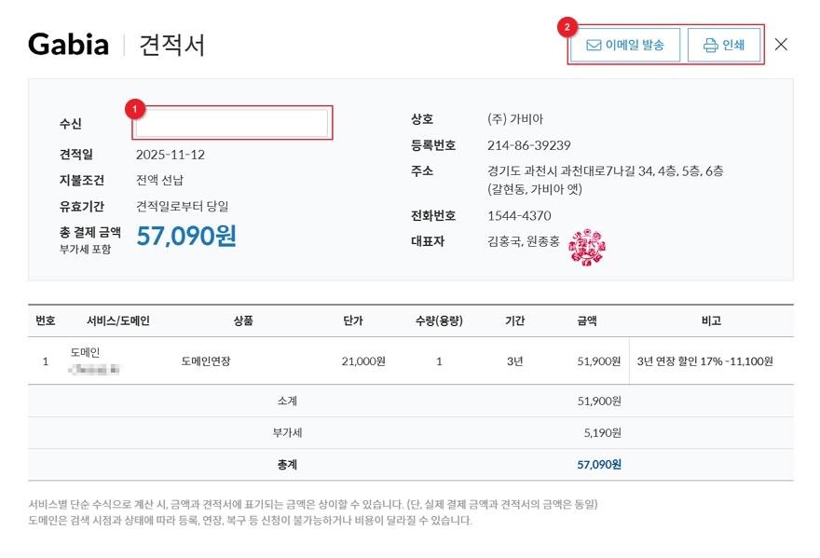Viewport: 820px width, 558px height.
Task: Click the red numbered badge 1
Action: click(x=135, y=109)
